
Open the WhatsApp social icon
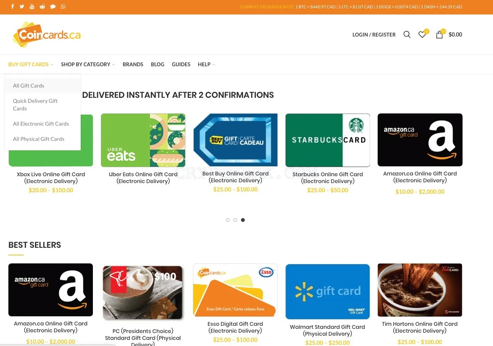tap(63, 6)
